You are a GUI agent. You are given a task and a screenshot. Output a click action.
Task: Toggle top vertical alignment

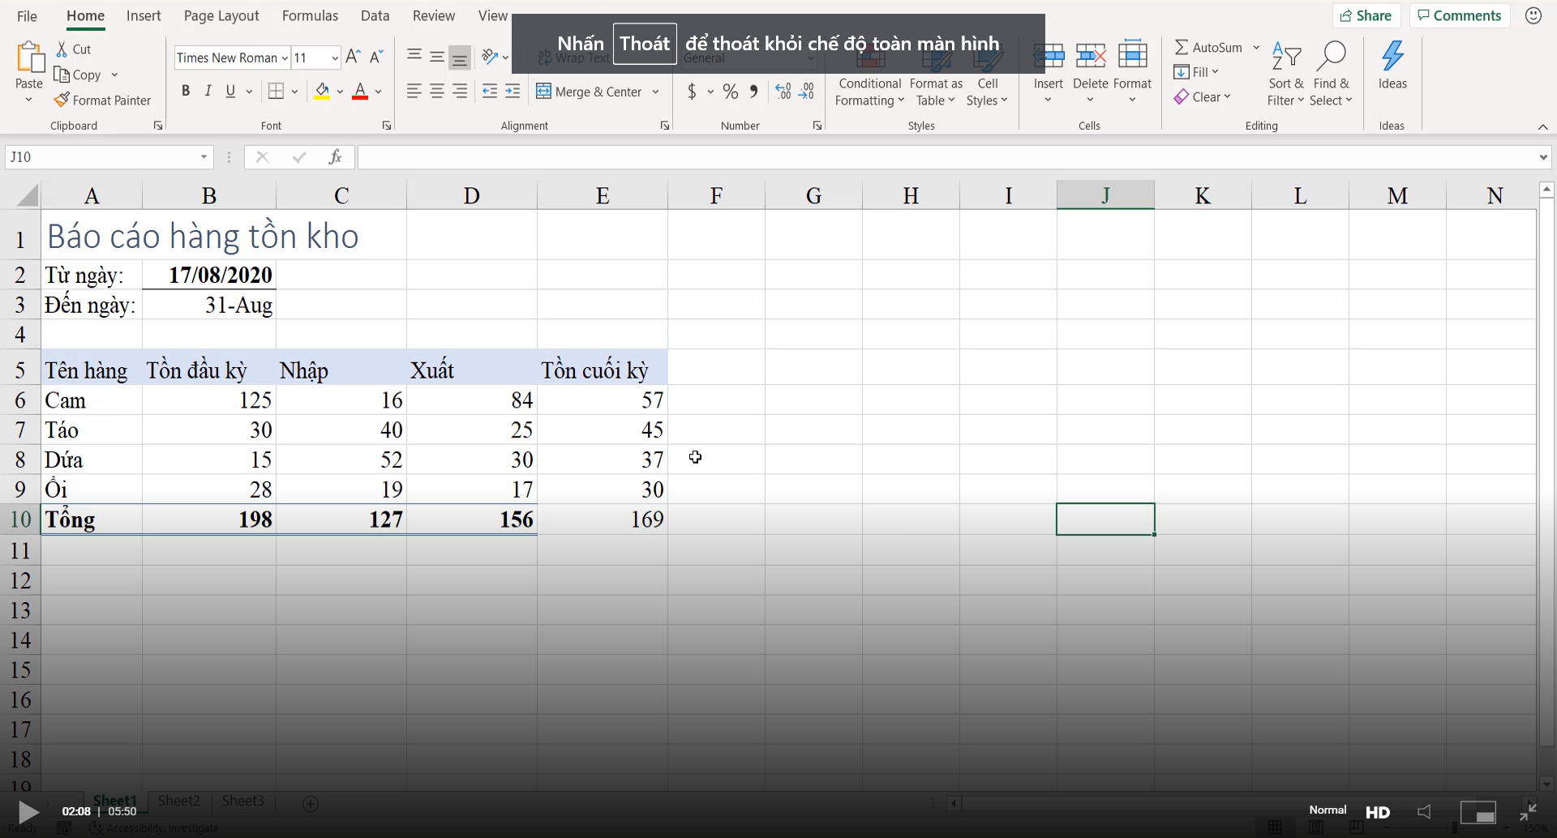414,56
